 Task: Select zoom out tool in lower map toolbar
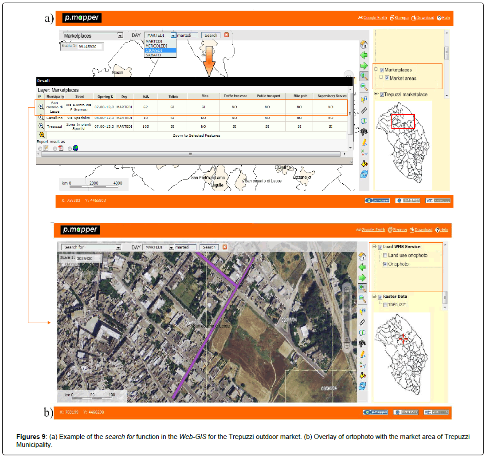362,298
